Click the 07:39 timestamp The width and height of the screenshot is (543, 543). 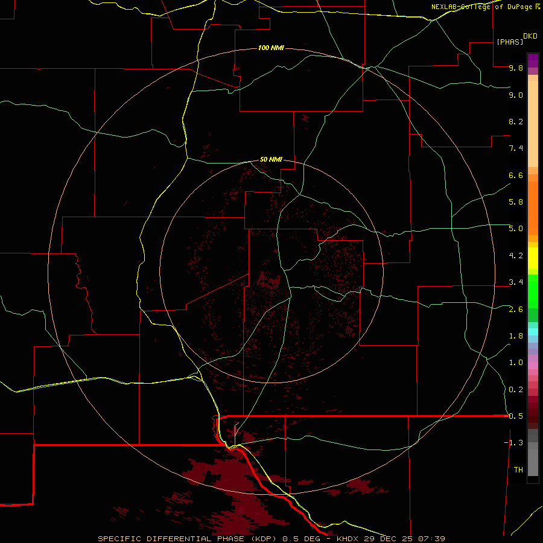431,539
